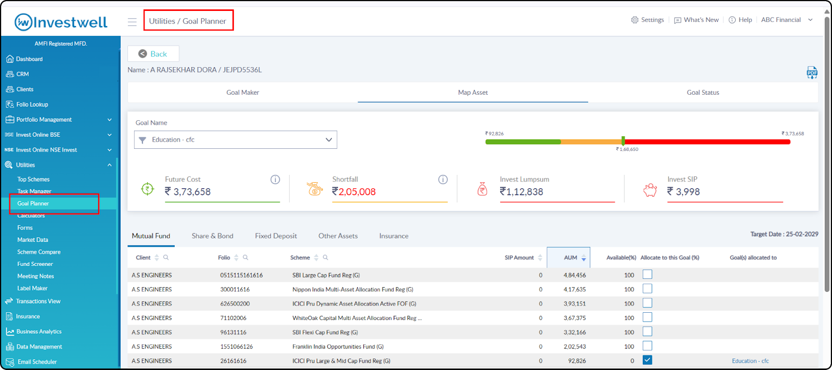
Task: Click the page vertical scrollbar
Action: coord(827,154)
